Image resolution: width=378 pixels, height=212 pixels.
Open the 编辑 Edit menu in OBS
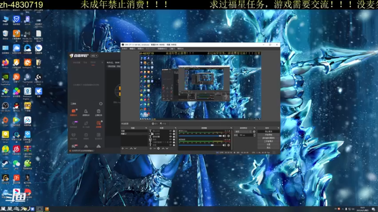click(x=132, y=49)
